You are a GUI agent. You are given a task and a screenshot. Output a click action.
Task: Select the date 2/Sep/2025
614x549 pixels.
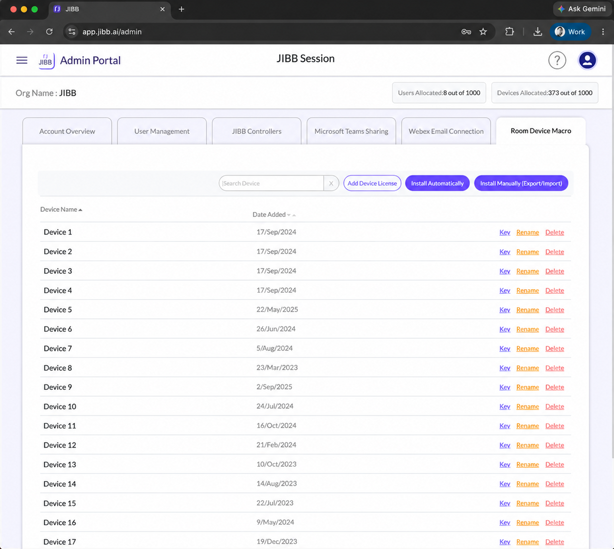[274, 387]
